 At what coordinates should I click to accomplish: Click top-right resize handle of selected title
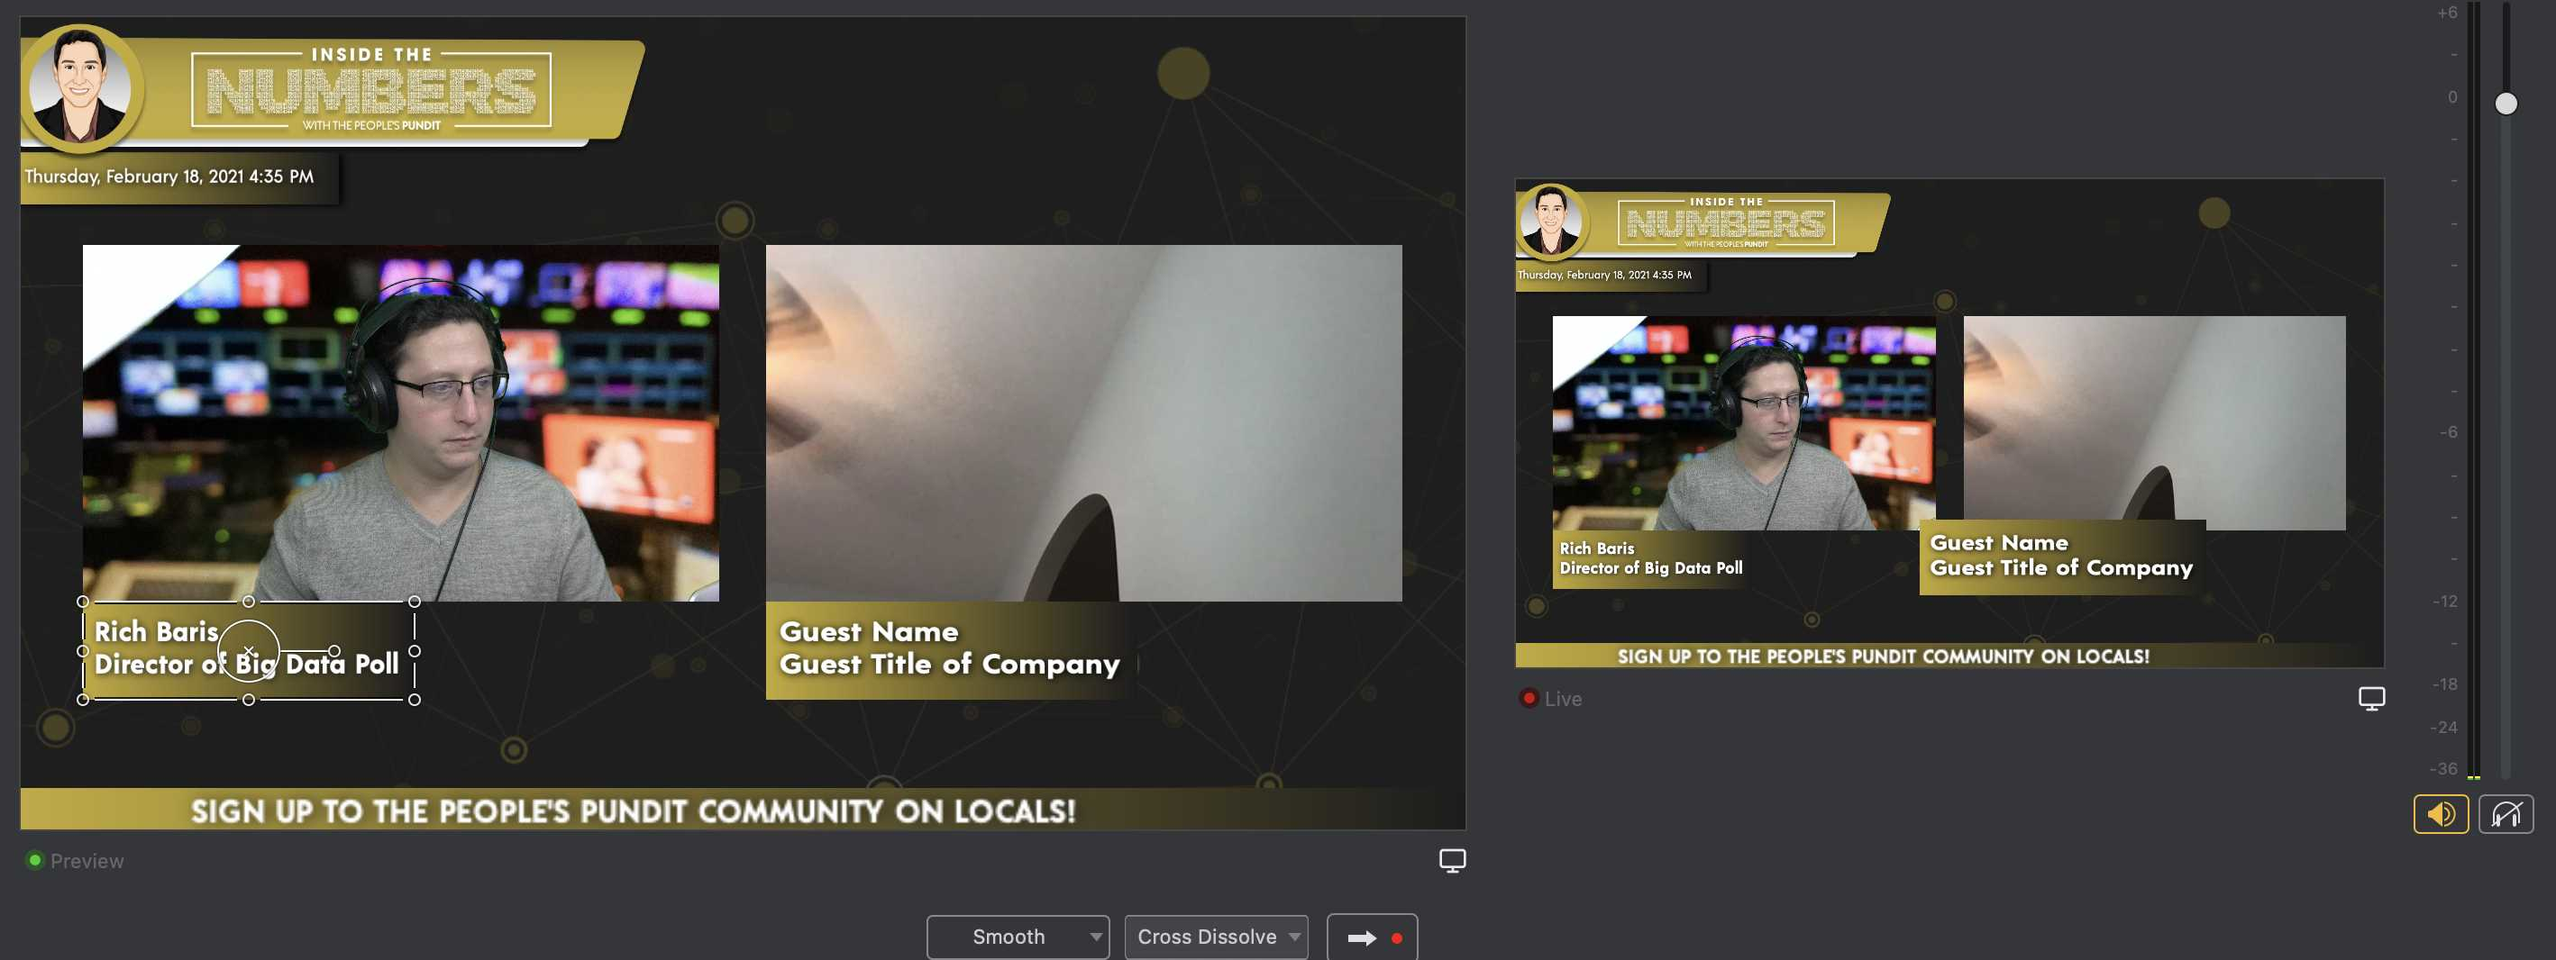pos(415,602)
